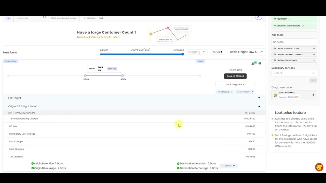Click B/L Fee charge row
The height and width of the screenshot is (183, 326).
[134, 126]
